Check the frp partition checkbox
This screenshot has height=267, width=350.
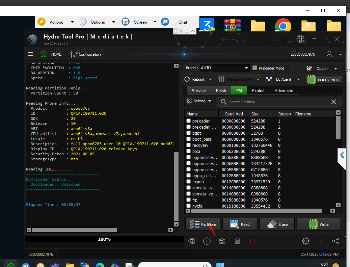189,199
